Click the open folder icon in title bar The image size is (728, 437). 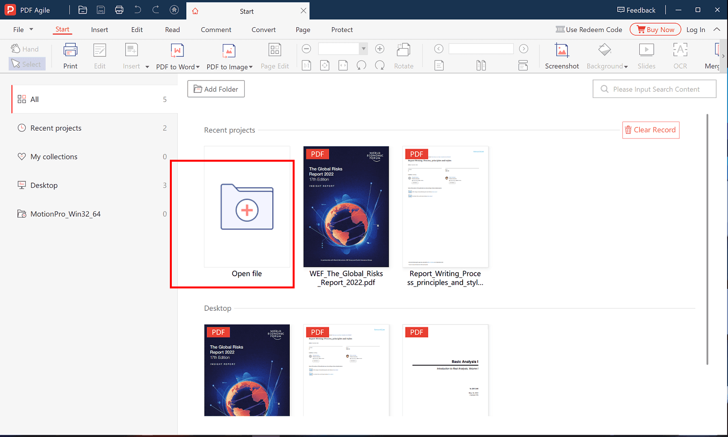83,10
